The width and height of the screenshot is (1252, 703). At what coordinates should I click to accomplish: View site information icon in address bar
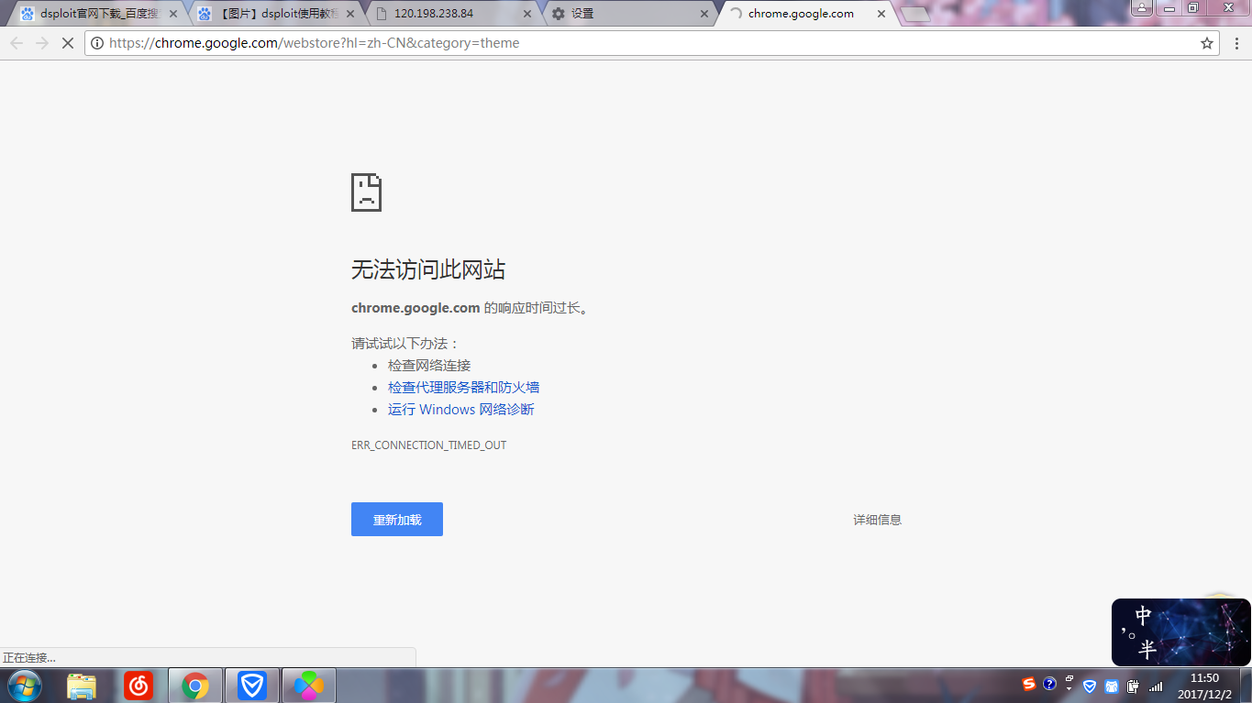96,43
